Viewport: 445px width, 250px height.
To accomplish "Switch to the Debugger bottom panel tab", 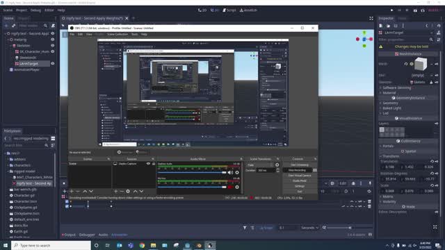I will [87, 235].
